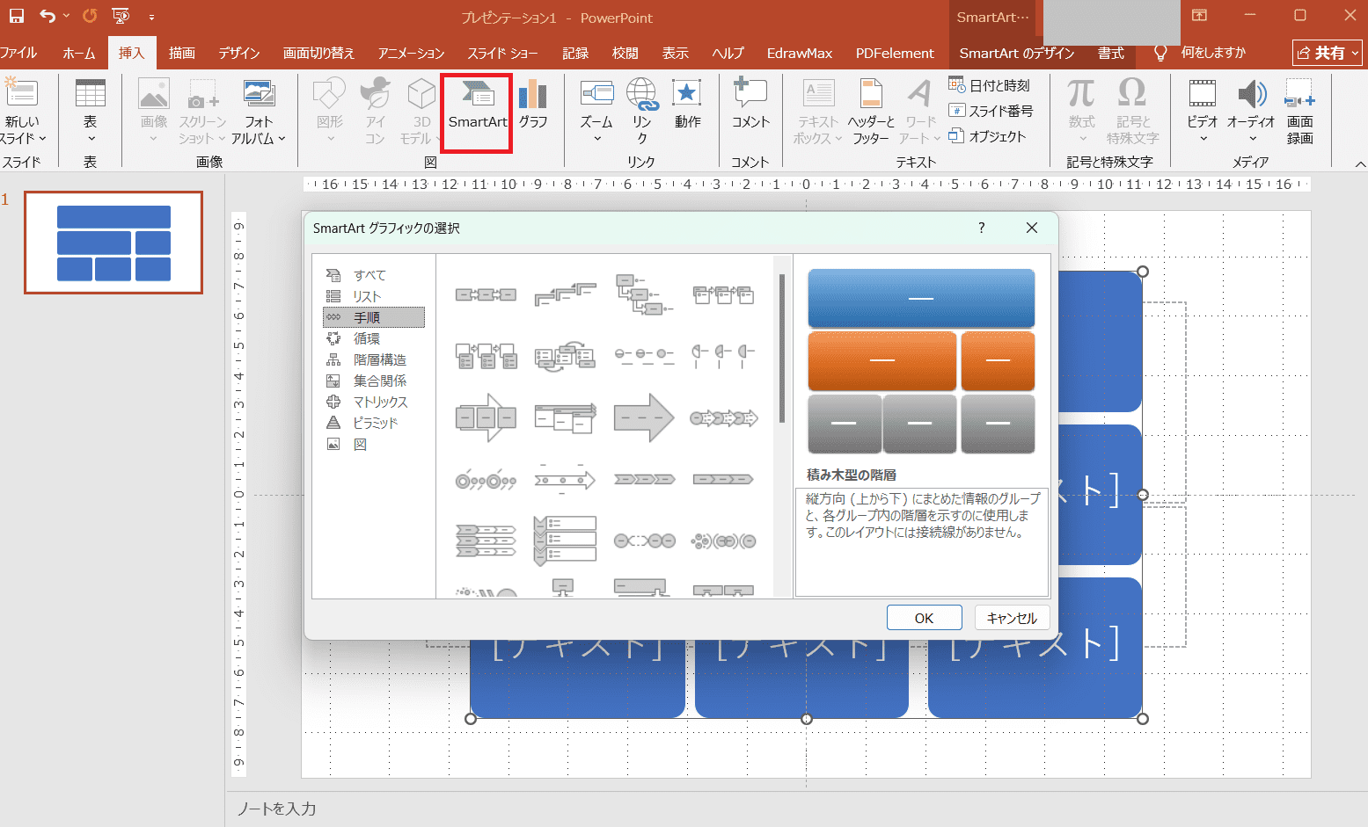This screenshot has height=827, width=1368.
Task: Select ピラミッド category in list
Action: coord(376,423)
